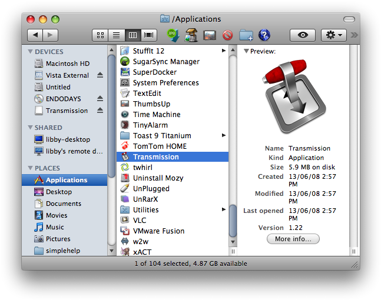381x300 pixels.
Task: Switch to Cover Flow view
Action: click(x=149, y=35)
